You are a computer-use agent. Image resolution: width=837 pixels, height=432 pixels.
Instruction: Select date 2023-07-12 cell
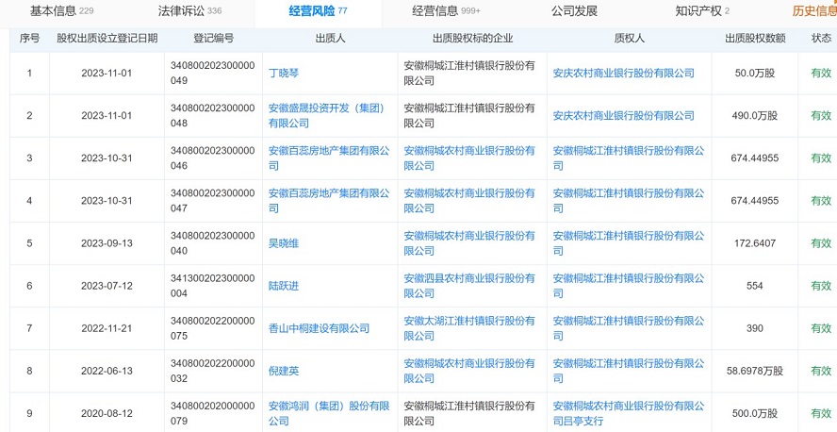click(x=107, y=286)
